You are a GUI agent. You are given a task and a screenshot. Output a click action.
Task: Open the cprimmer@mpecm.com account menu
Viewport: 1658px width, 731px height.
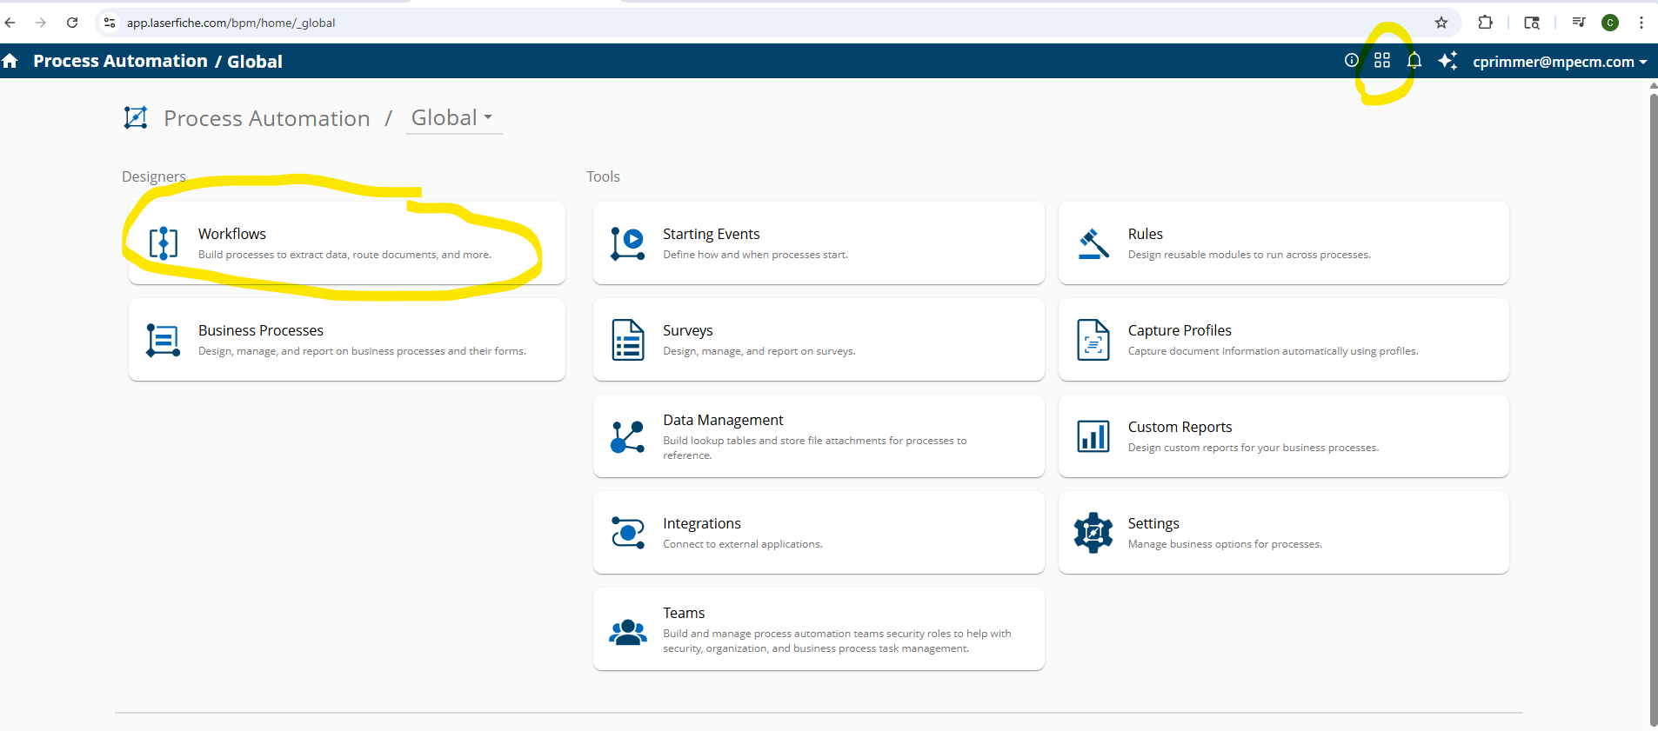(x=1559, y=62)
